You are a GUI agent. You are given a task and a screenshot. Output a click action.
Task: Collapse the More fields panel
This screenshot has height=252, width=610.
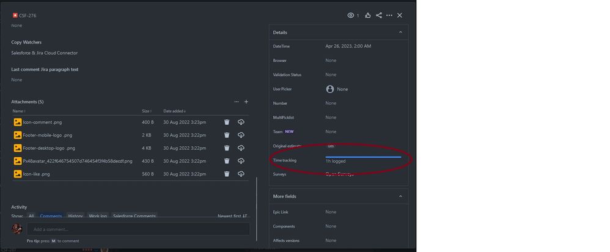[400, 196]
